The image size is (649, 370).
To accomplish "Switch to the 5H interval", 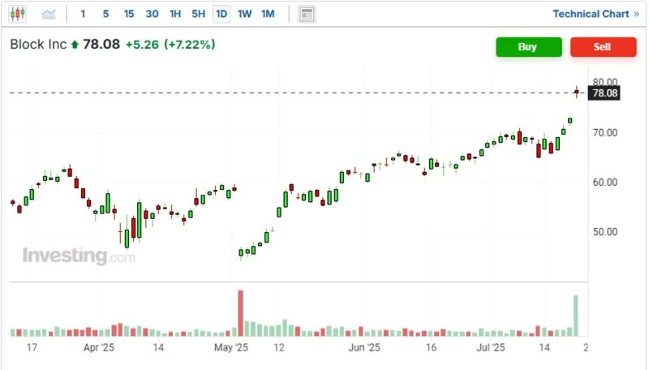I will [x=198, y=14].
